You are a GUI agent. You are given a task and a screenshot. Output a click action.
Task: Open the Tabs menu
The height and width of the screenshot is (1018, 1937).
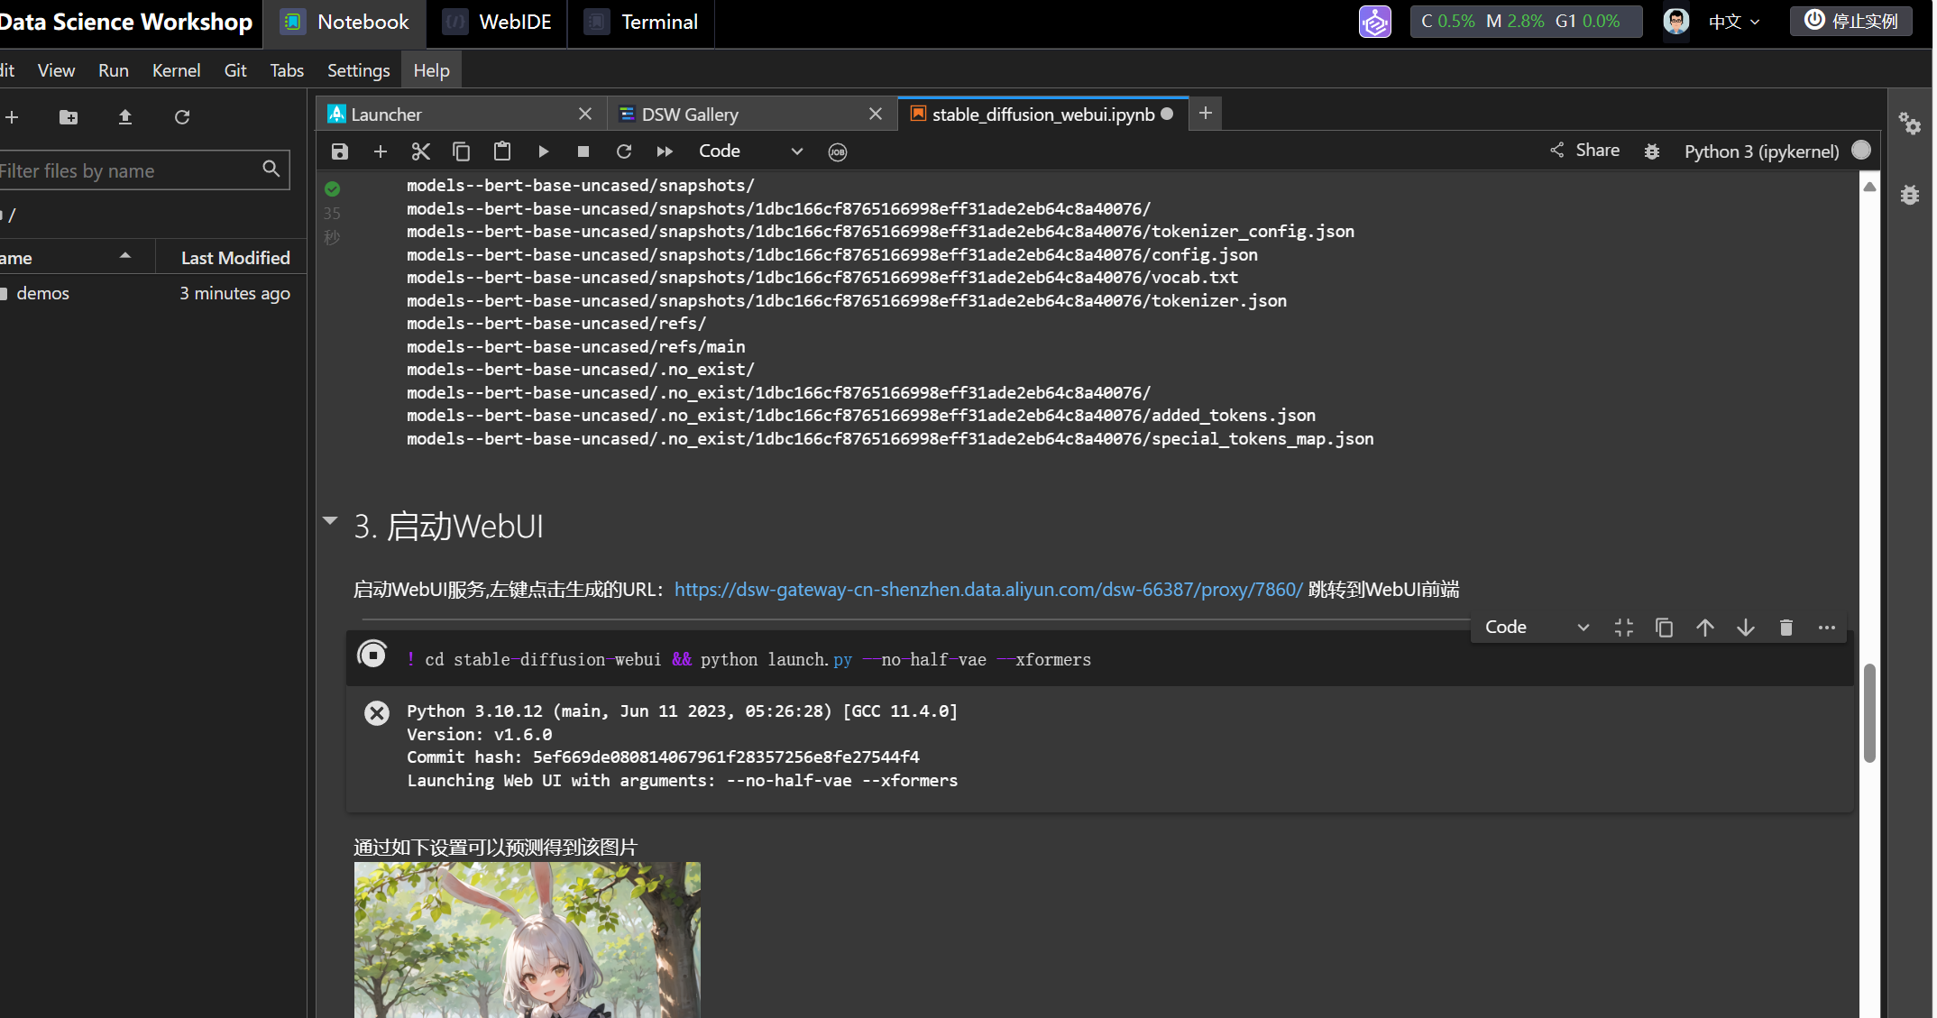(287, 70)
